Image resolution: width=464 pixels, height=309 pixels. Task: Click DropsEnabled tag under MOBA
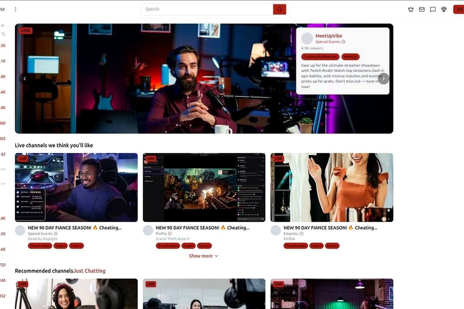295,246
